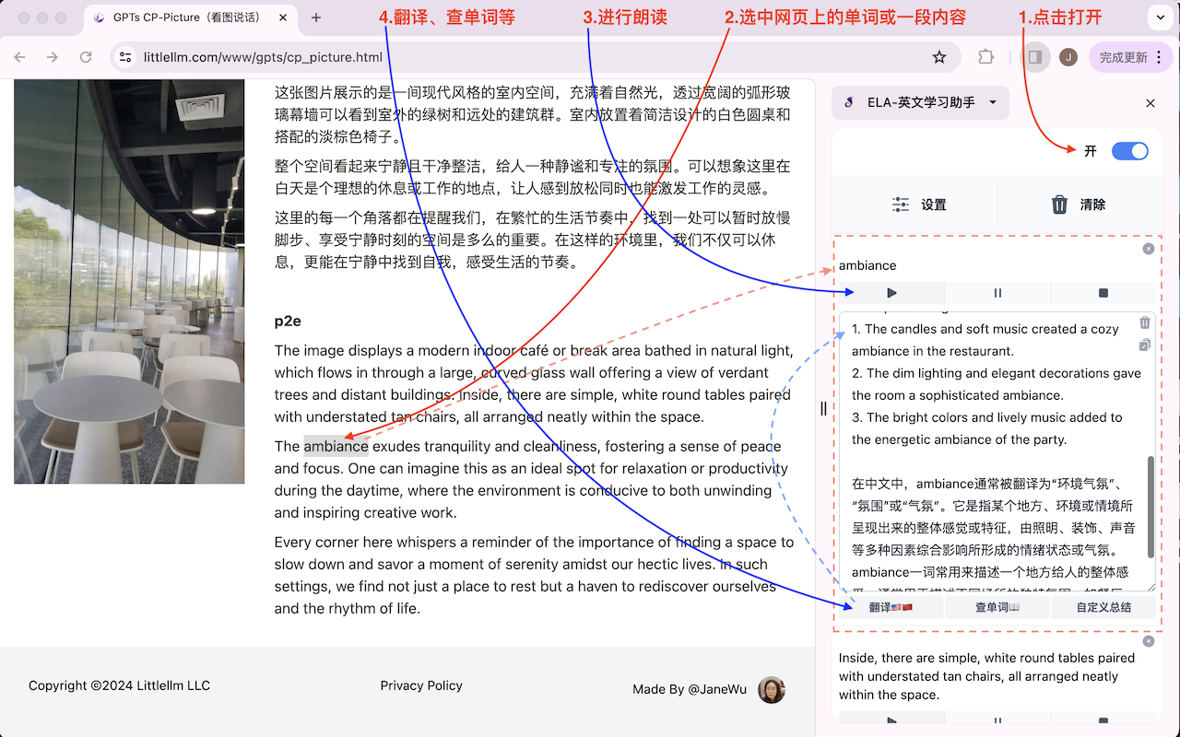
Task: Dismiss the ambiance card with its X button
Action: pyautogui.click(x=1148, y=248)
